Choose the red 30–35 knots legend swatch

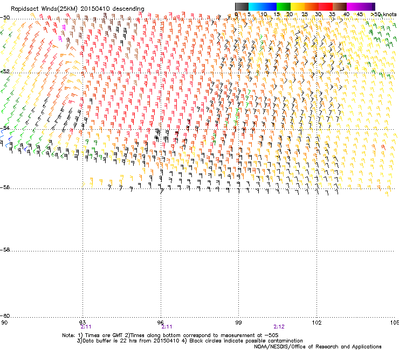[x=326, y=6]
